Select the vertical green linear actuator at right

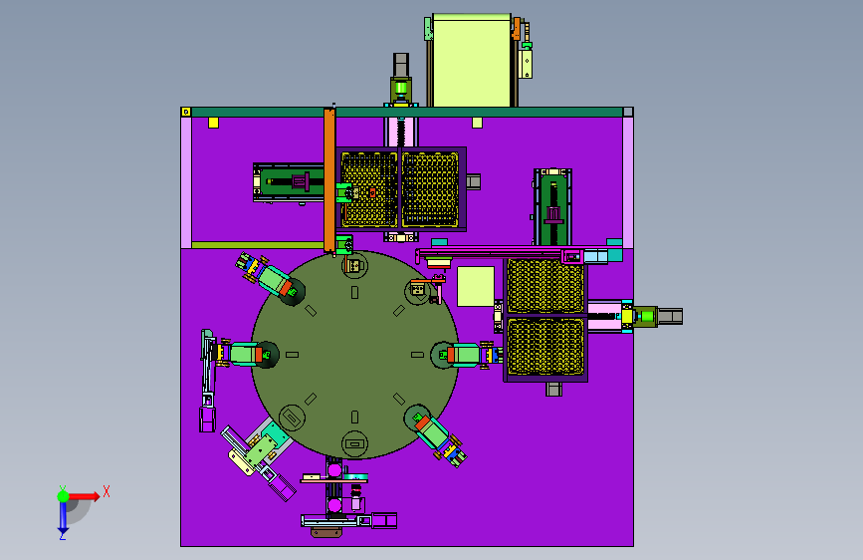coord(553,207)
